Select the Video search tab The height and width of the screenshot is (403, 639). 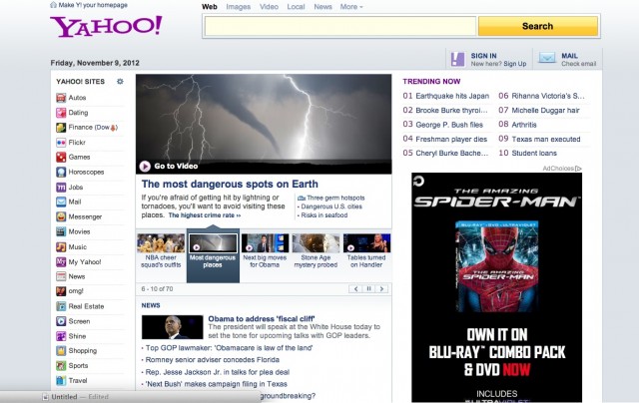pos(269,7)
